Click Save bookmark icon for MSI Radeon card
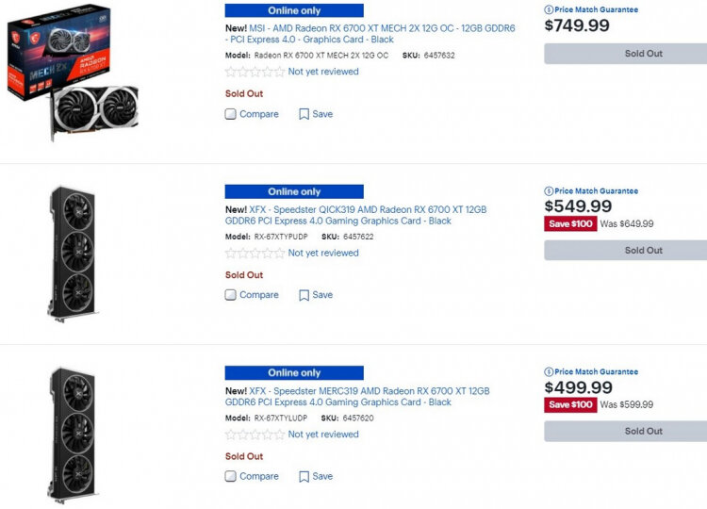This screenshot has width=707, height=509. pyautogui.click(x=304, y=114)
